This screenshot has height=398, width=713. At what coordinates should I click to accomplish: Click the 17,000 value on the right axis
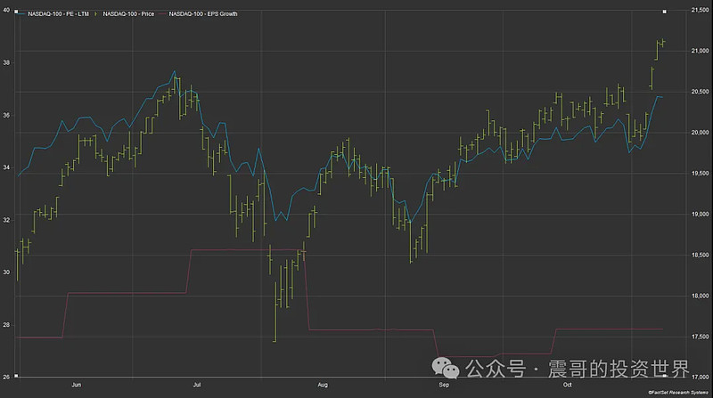point(700,378)
